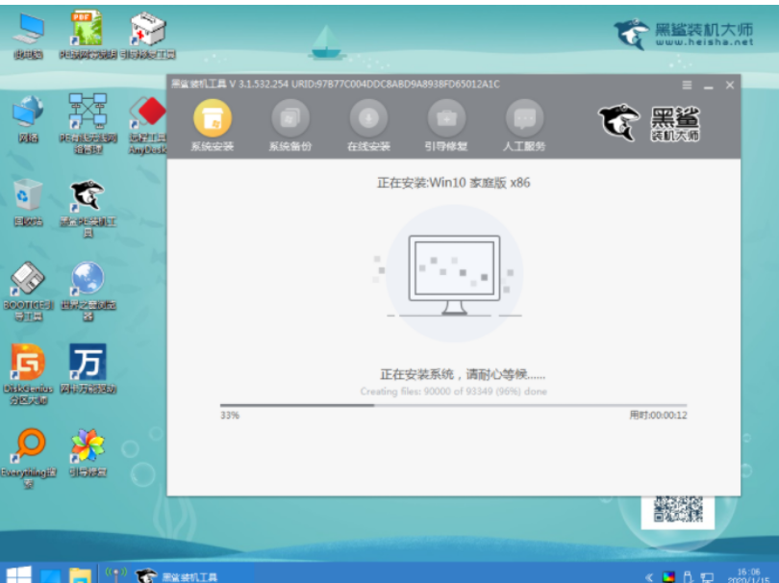Select the 回收站 recycle bin icon
This screenshot has height=583, width=779.
[x=28, y=203]
